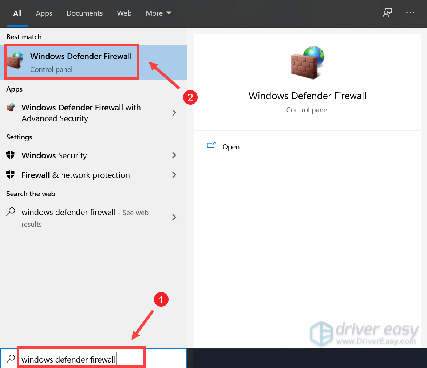427x368 pixels.
Task: Switch to the Documents tab
Action: [84, 13]
